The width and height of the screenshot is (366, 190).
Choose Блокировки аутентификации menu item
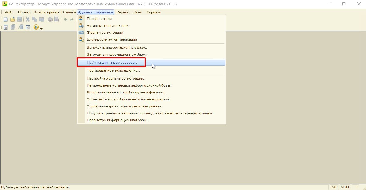pyautogui.click(x=151, y=39)
